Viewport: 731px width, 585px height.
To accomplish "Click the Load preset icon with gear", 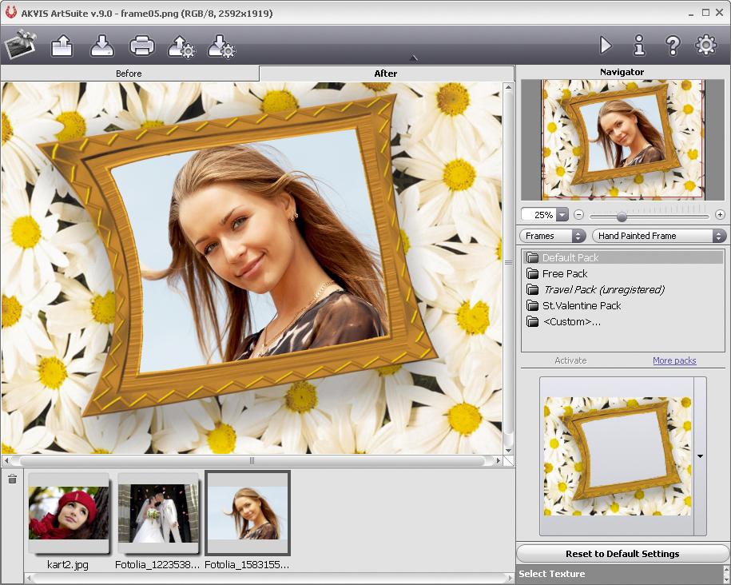I will pos(181,46).
